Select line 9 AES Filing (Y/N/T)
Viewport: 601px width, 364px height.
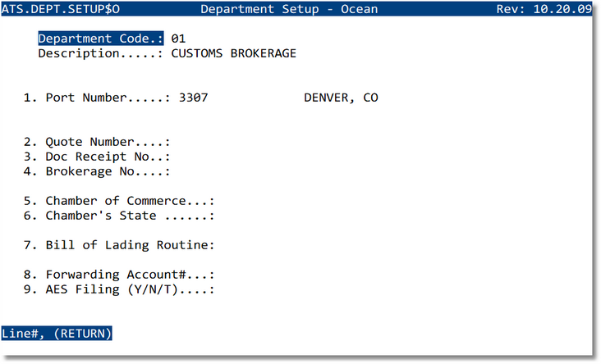click(x=119, y=289)
